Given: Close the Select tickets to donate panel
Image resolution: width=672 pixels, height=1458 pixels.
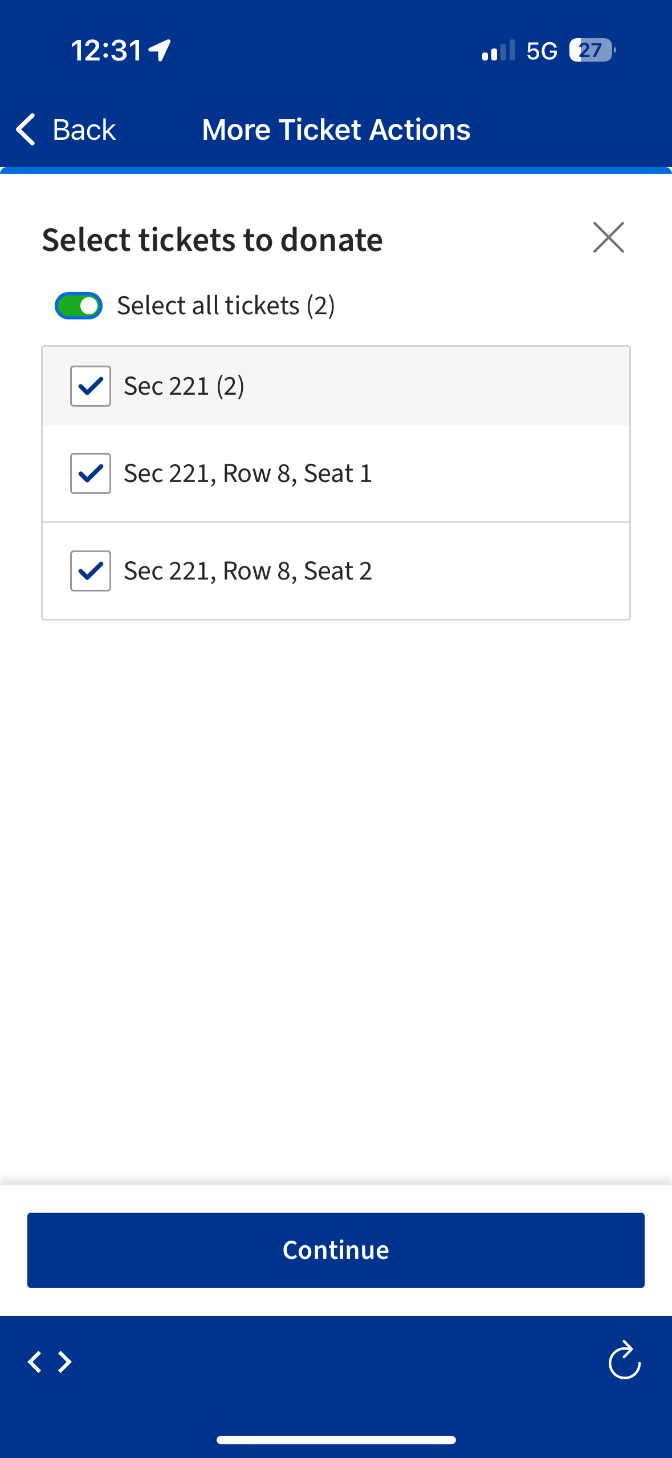Looking at the screenshot, I should pyautogui.click(x=608, y=237).
